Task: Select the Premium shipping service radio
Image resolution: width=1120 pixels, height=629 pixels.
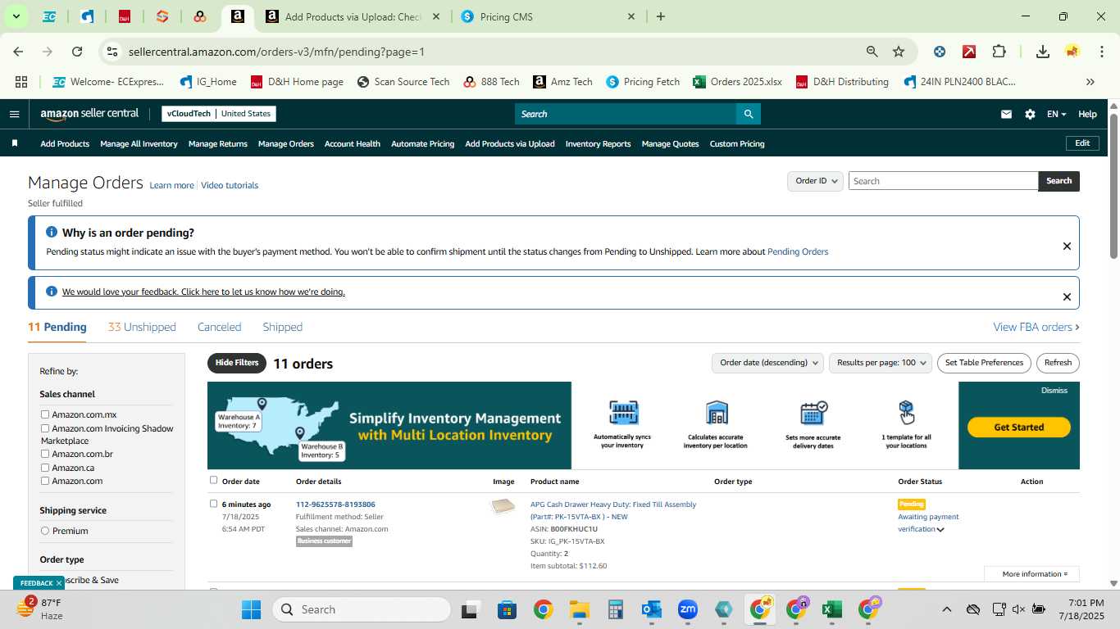Action: 45,531
